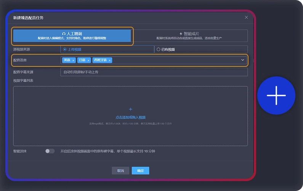Image resolution: width=303 pixels, height=191 pixels.
Task: Select the 已有视频 radio option
Action: click(159, 49)
